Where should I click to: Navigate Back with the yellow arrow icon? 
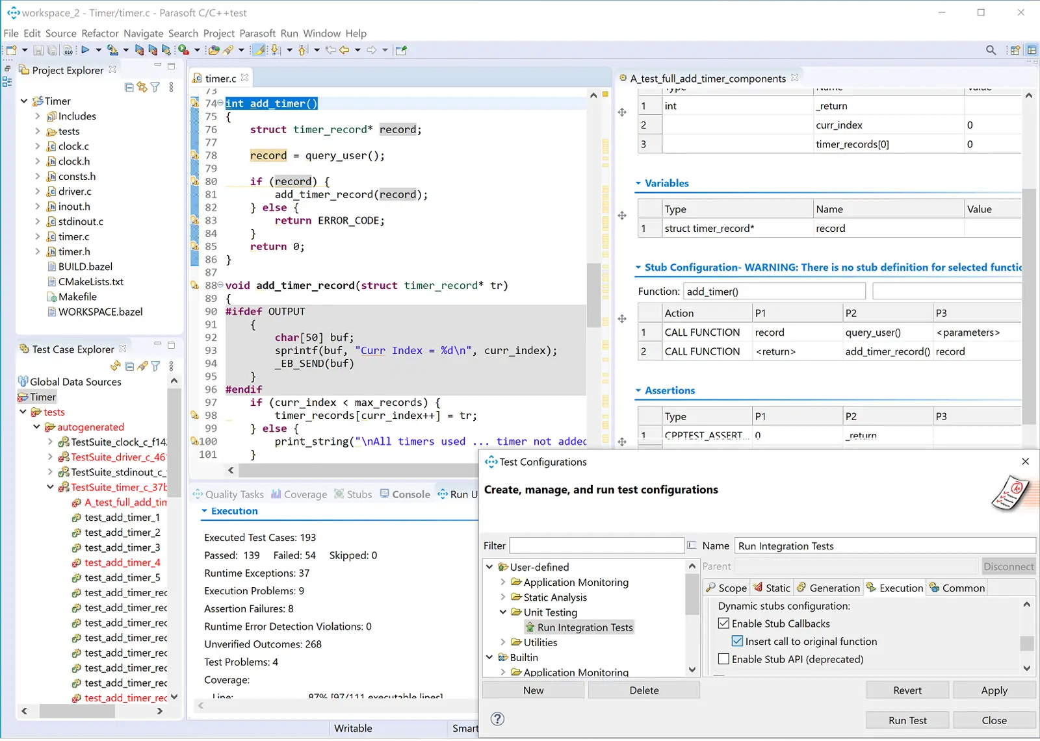[344, 50]
